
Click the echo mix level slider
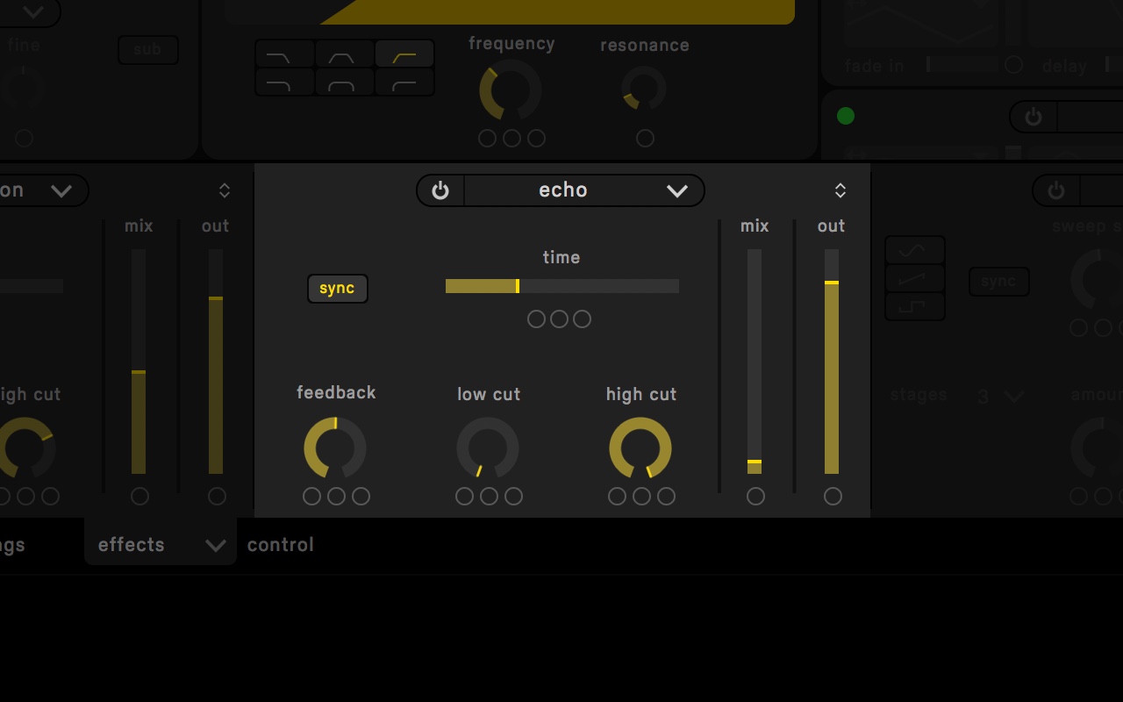(x=755, y=362)
